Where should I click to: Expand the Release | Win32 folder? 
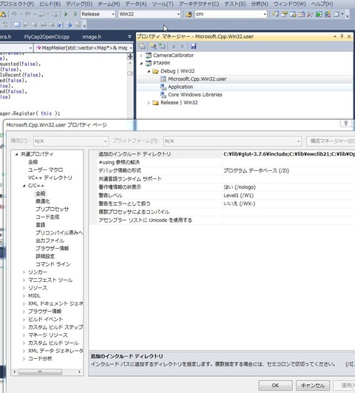[x=149, y=103]
